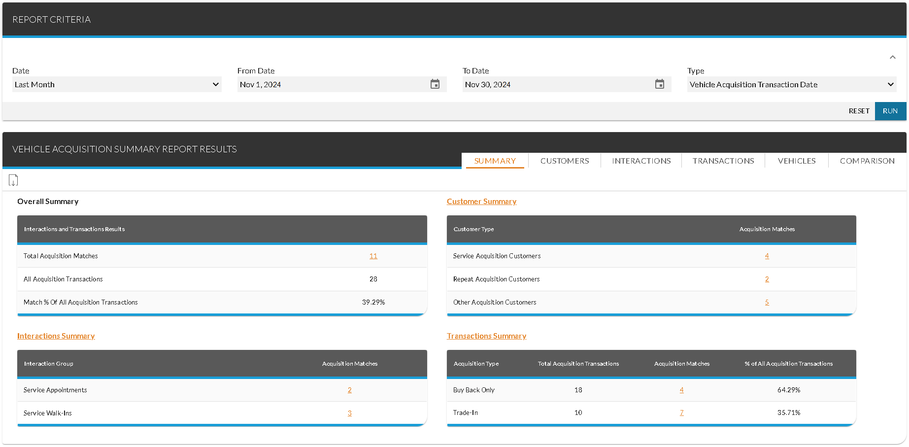This screenshot has height=447, width=909.
Task: Follow the Transactions Summary link
Action: 486,336
